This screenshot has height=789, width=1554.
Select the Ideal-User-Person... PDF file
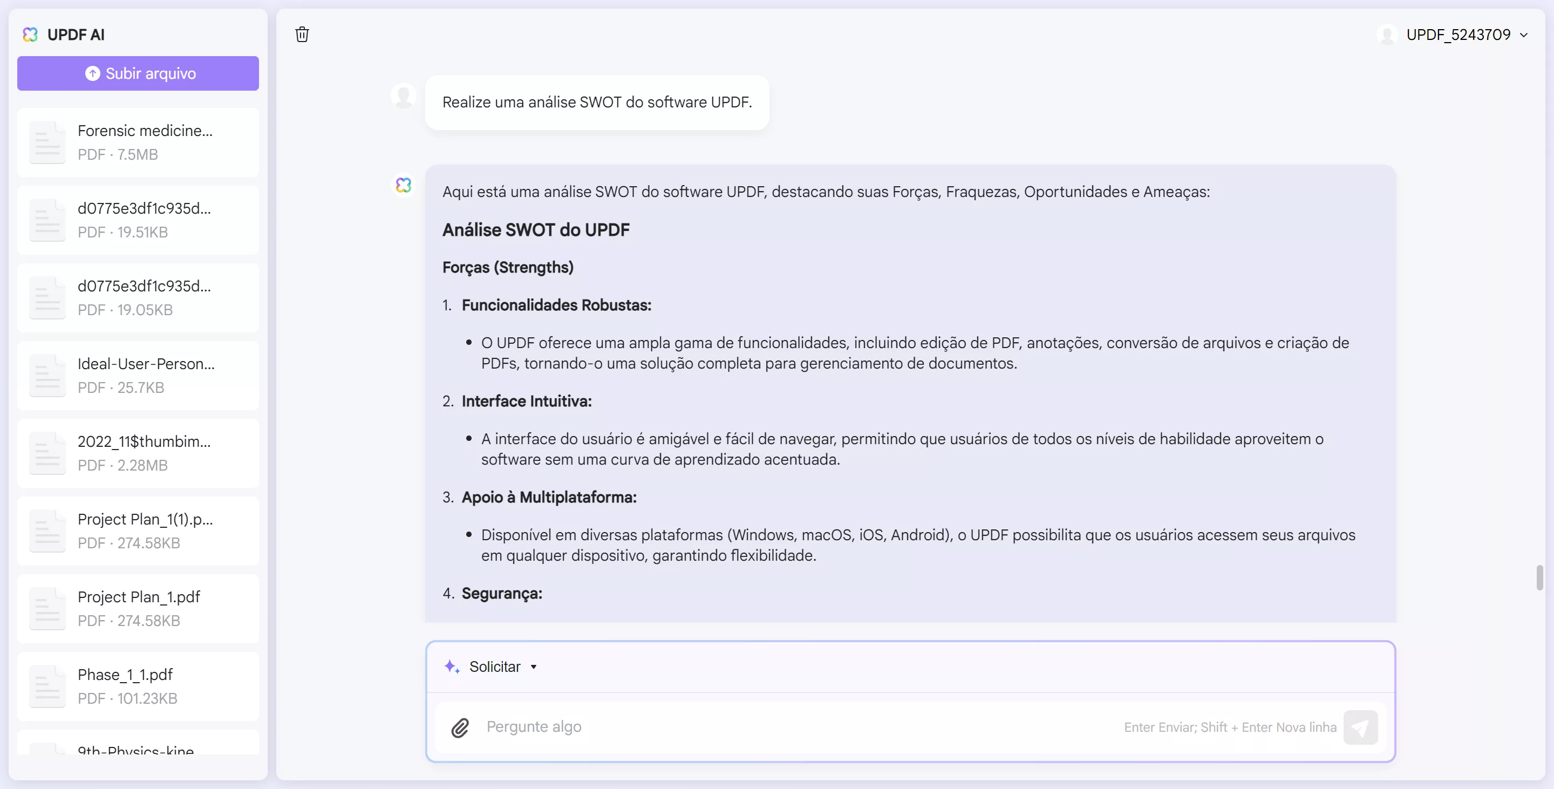(x=138, y=376)
